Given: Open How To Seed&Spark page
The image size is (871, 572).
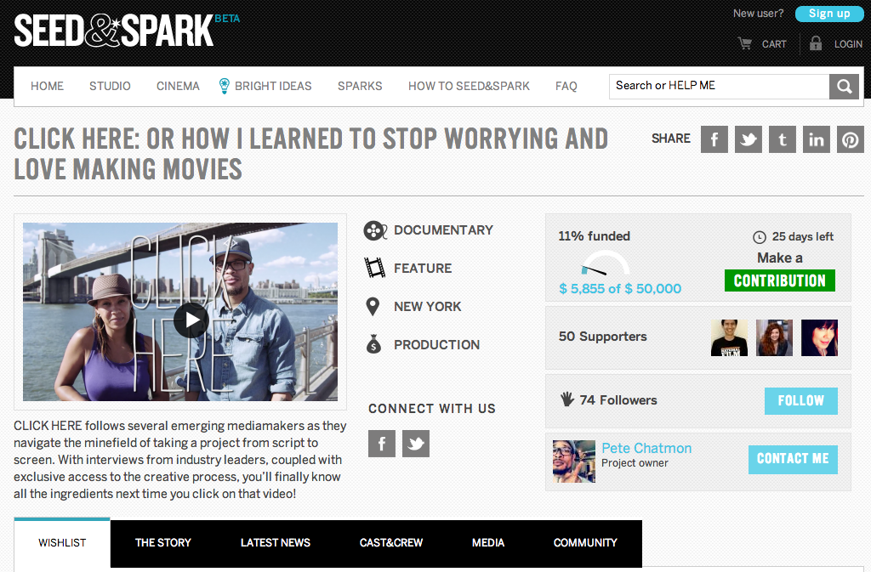Looking at the screenshot, I should 469,86.
